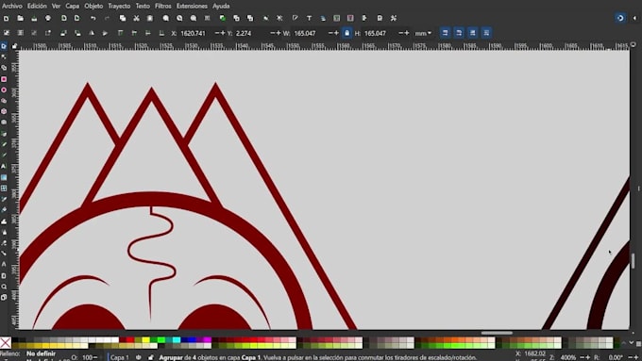Select the Selector arrow tool
642x361 pixels.
click(4, 46)
